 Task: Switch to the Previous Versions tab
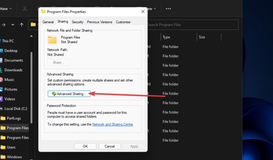coord(99,22)
